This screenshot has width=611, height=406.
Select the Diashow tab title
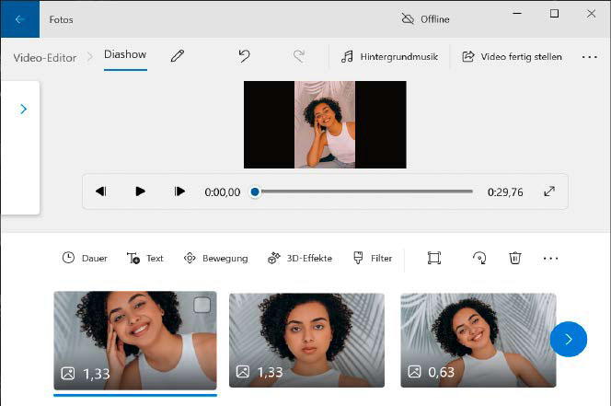[x=125, y=54]
